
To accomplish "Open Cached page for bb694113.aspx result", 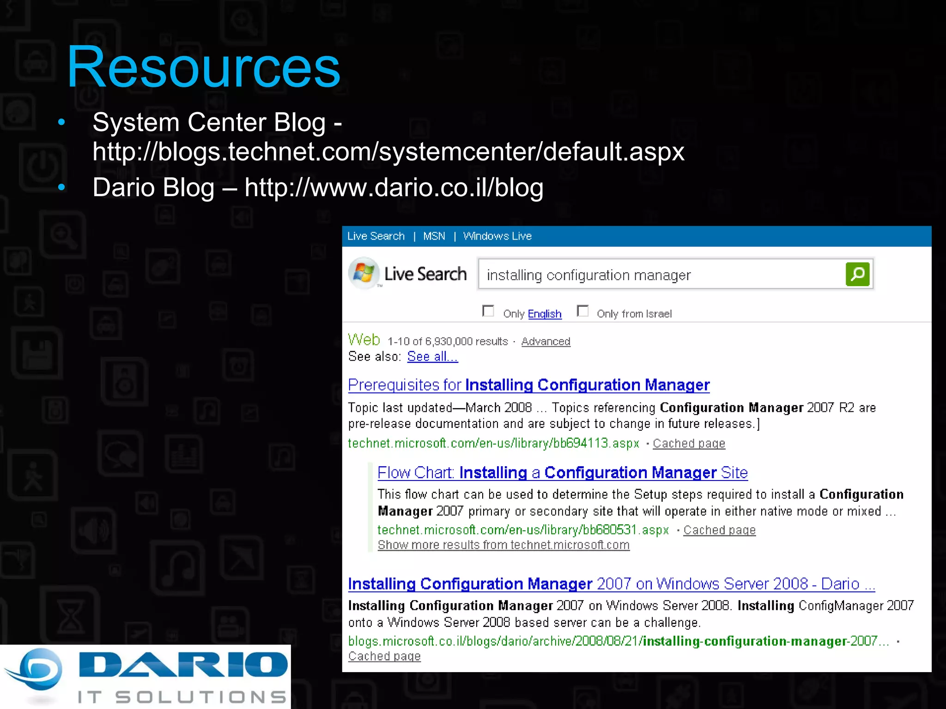I will 689,444.
